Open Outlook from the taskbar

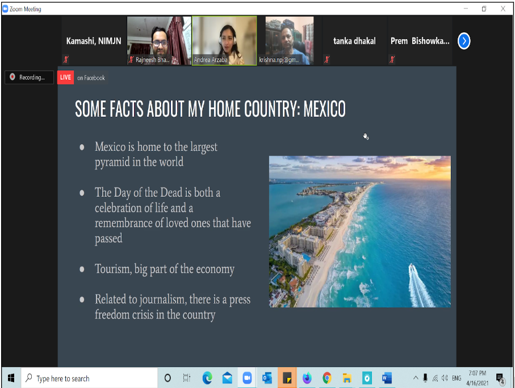267,378
